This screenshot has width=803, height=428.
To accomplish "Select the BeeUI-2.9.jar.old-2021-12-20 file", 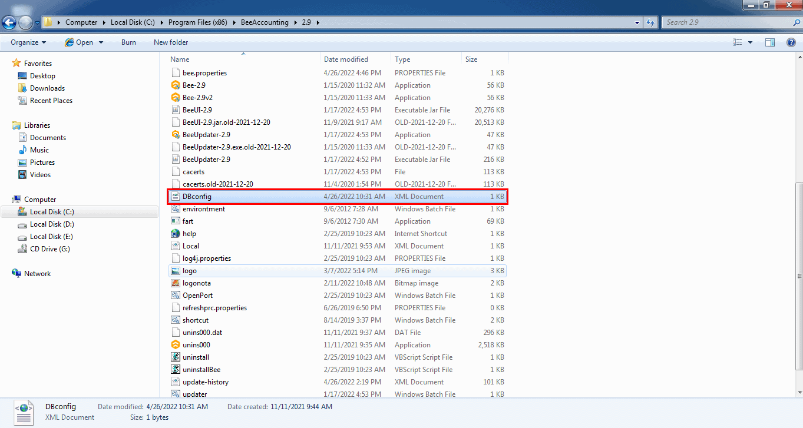I will coord(226,122).
